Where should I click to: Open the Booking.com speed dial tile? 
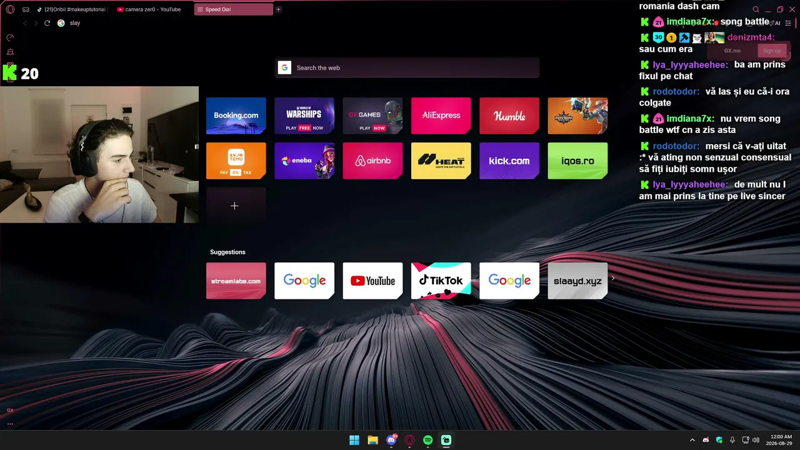pos(236,116)
